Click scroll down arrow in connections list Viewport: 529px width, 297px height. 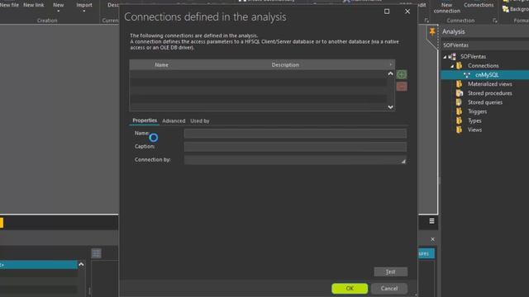pos(390,107)
